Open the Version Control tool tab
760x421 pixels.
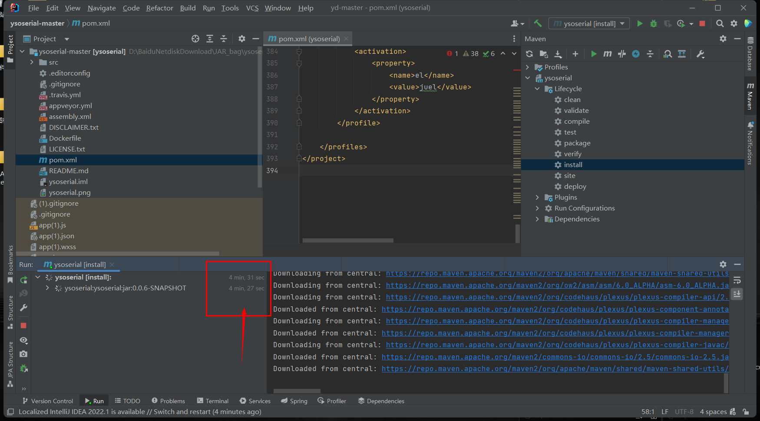click(48, 401)
